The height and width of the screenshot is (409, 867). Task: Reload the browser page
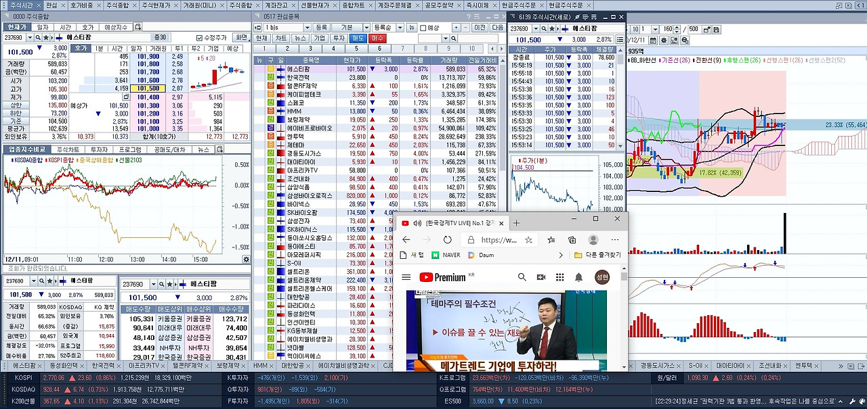pyautogui.click(x=447, y=239)
